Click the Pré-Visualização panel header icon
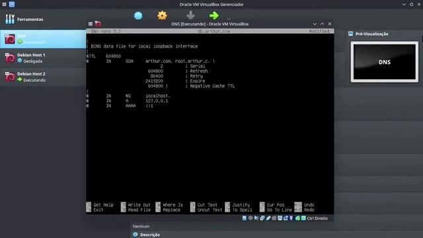Viewport: 423px width, 238px height. pos(351,34)
